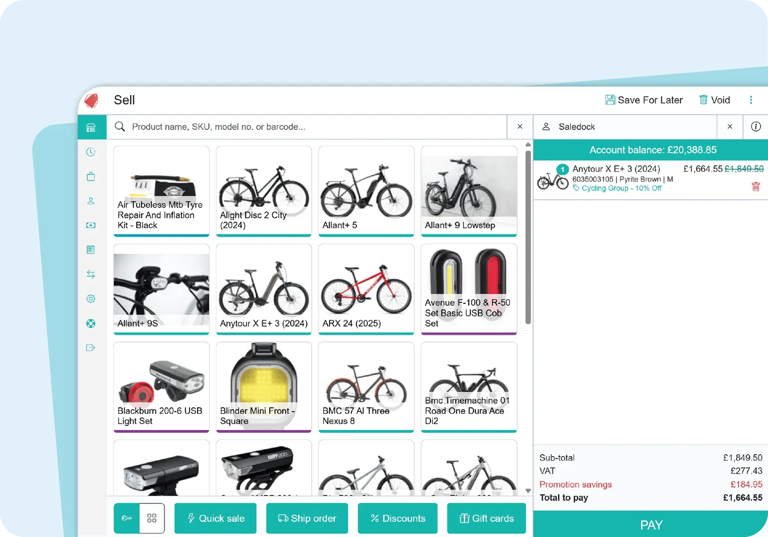The image size is (768, 537).
Task: View customer details via the info icon
Action: click(x=756, y=127)
